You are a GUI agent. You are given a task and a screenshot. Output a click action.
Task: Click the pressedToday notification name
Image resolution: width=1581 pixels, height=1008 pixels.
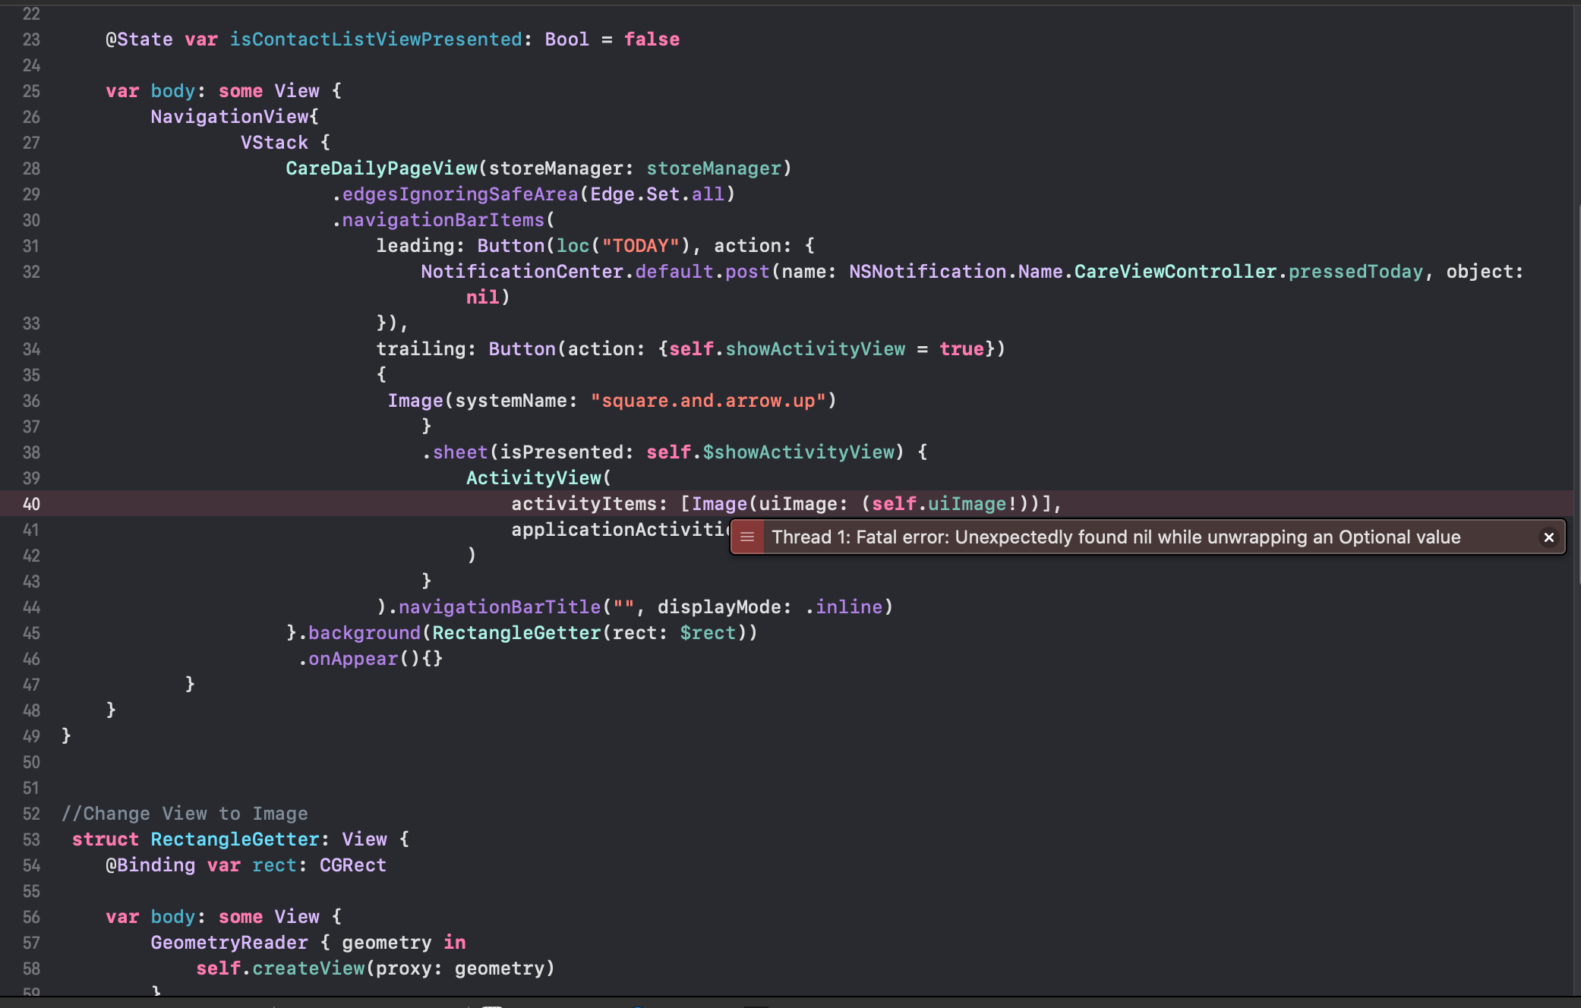click(x=1355, y=272)
